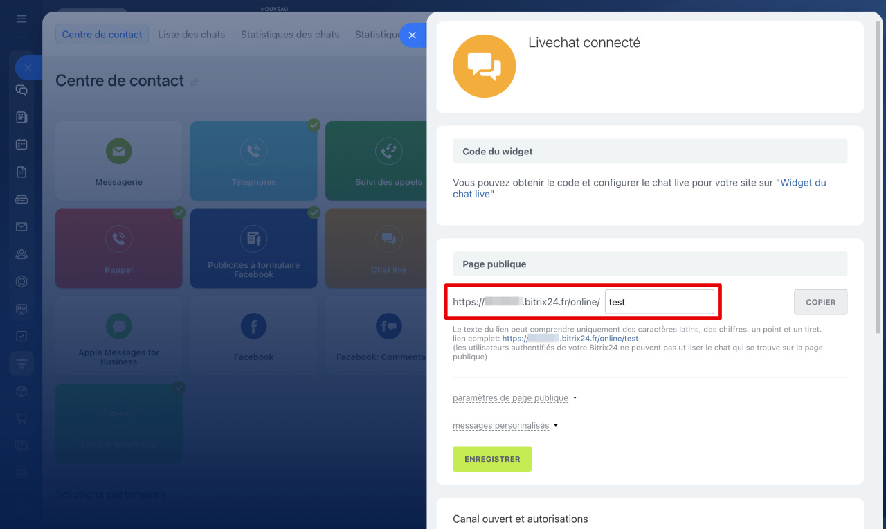Open the Téléphonie tile
886x529 pixels.
point(254,161)
